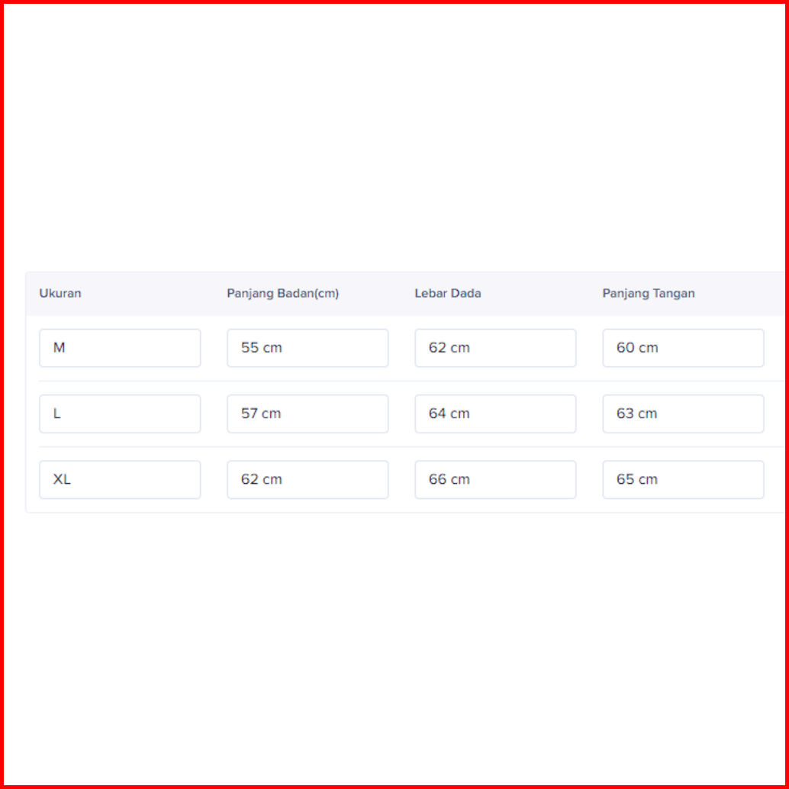The height and width of the screenshot is (789, 789).
Task: Select the 63 cm sleeve length field
Action: tap(683, 414)
